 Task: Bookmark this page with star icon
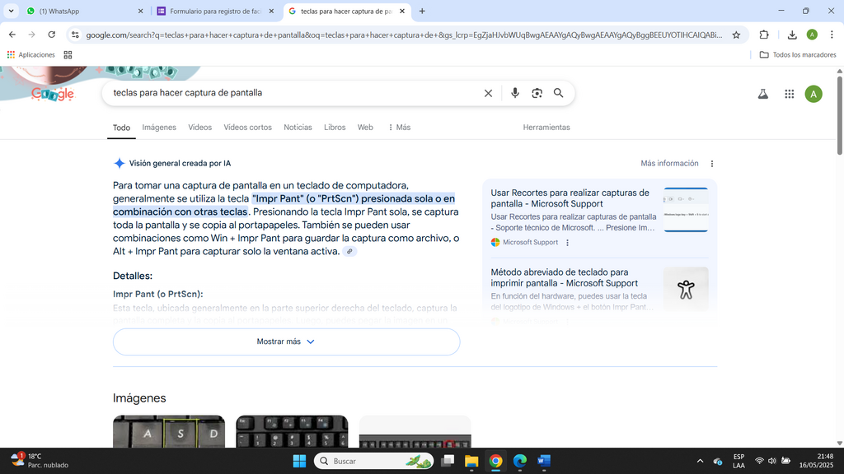tap(736, 35)
